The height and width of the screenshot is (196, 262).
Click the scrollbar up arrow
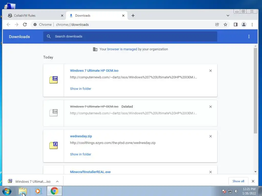point(255,46)
